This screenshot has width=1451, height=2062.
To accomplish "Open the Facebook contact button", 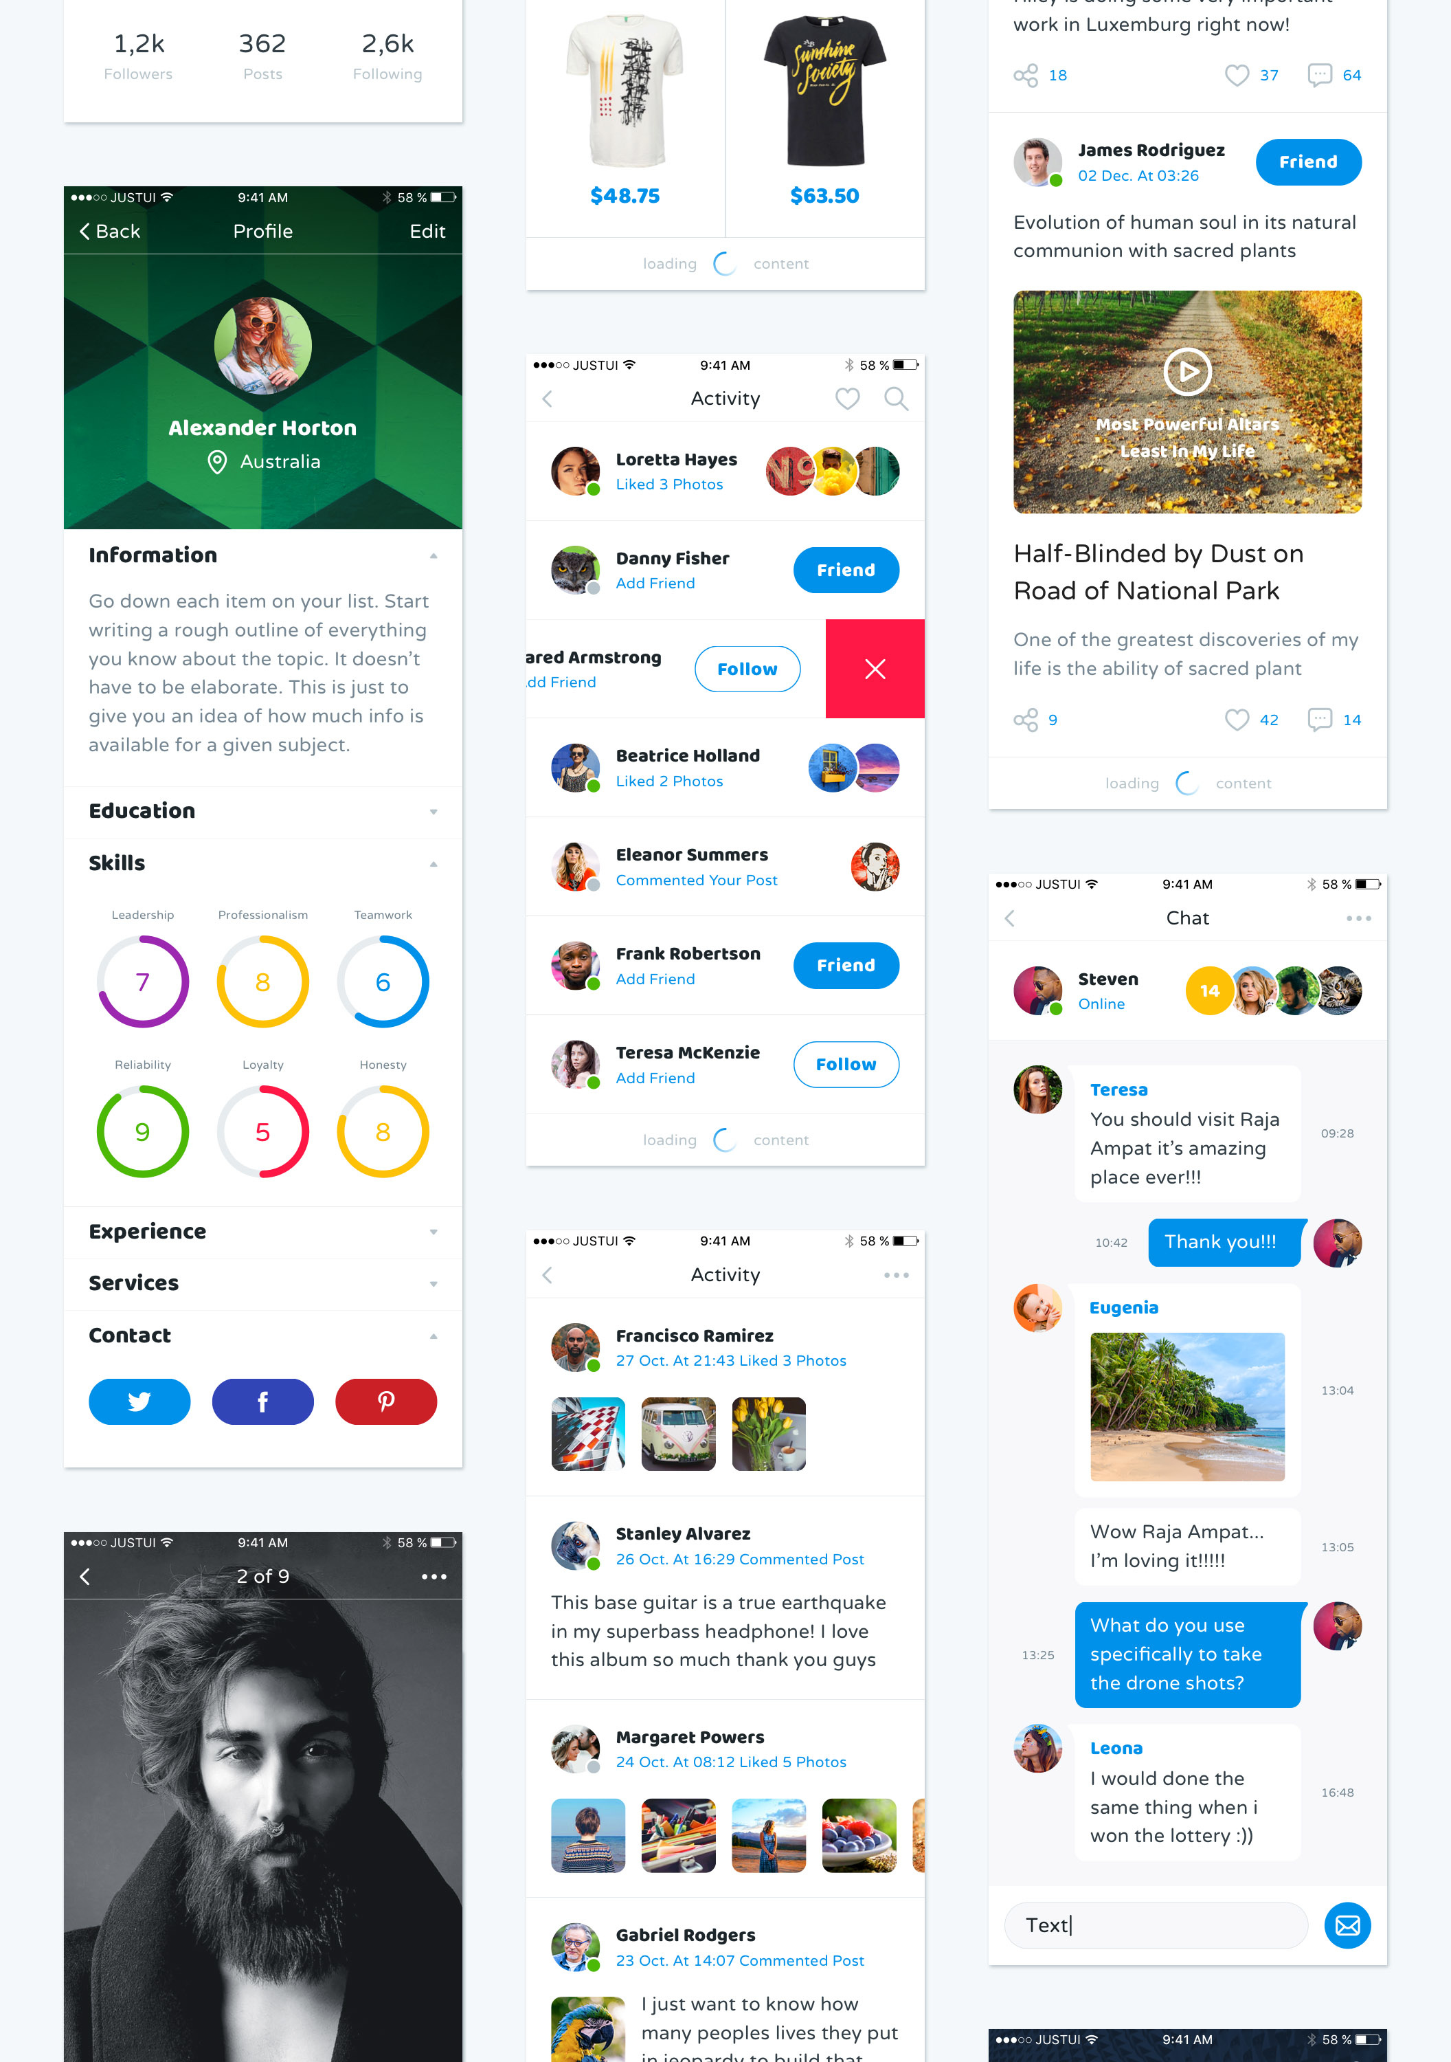I will 262,1401.
